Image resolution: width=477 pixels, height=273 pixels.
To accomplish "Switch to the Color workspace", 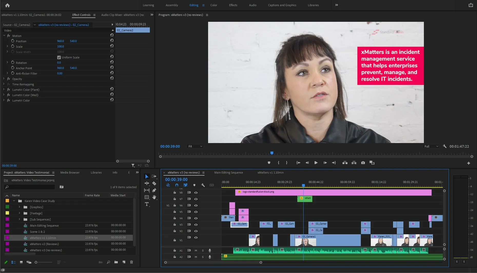I will tap(213, 5).
